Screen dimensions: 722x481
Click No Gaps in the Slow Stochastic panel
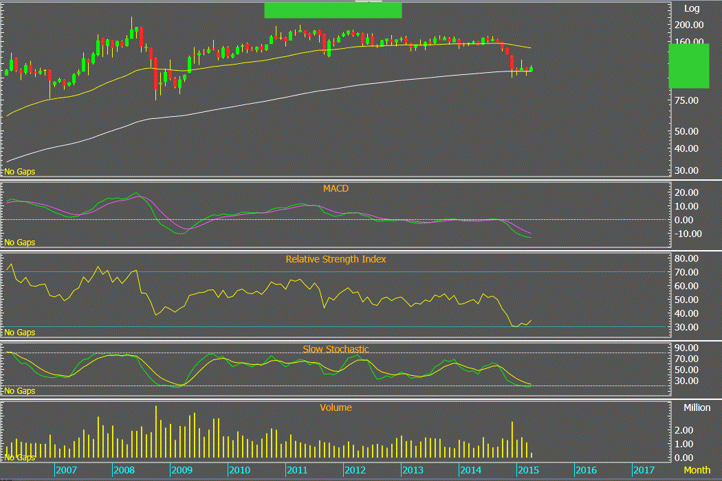click(20, 391)
